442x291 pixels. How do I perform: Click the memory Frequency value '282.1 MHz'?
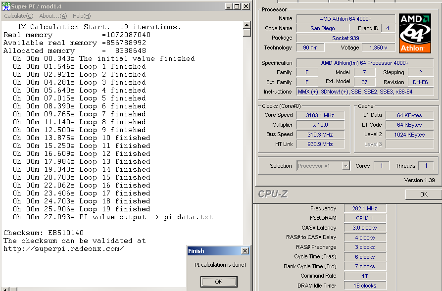pyautogui.click(x=365, y=208)
